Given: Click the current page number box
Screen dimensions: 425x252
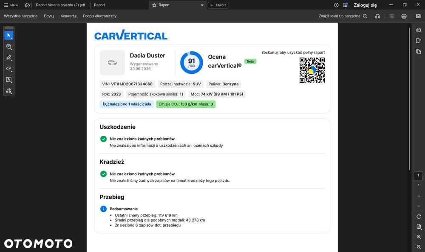Looking at the screenshot, I should (418, 175).
